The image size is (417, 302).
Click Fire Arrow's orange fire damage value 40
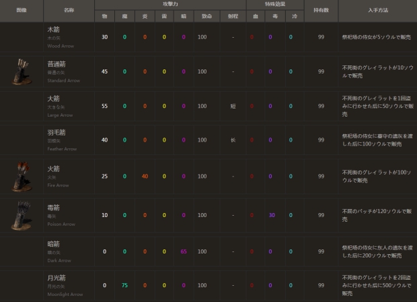click(145, 176)
